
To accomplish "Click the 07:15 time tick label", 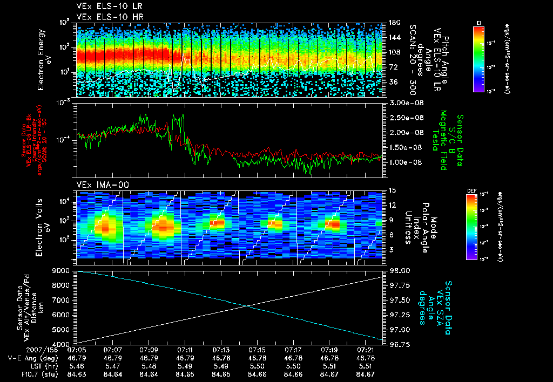I will (257, 350).
